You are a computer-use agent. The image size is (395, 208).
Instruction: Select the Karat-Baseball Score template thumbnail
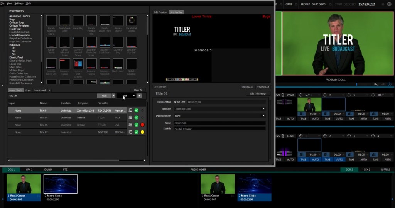[x=51, y=21]
